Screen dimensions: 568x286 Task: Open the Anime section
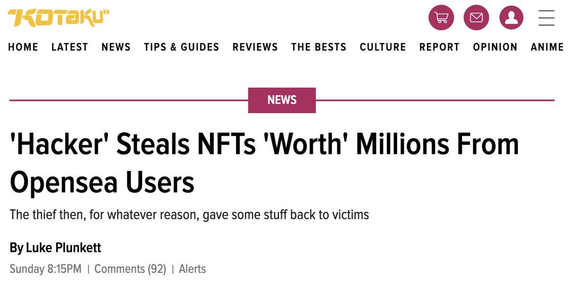[547, 47]
